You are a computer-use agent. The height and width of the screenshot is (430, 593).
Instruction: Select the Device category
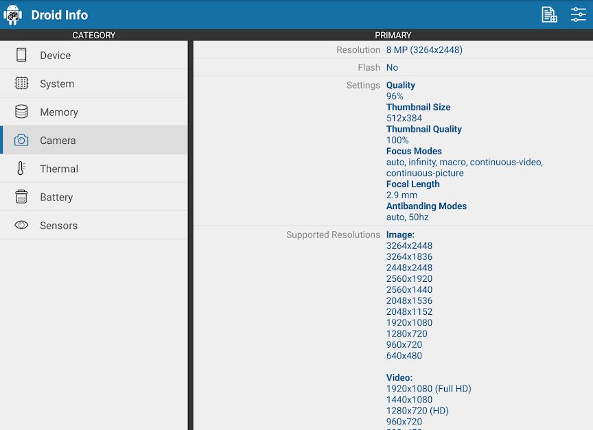click(94, 55)
